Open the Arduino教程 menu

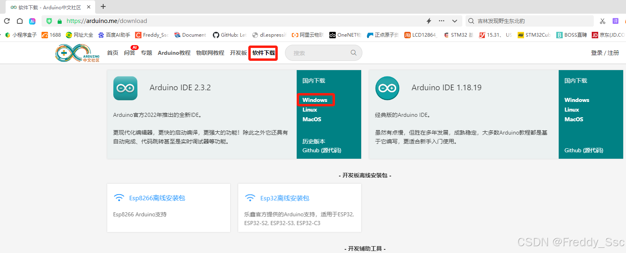tap(174, 53)
